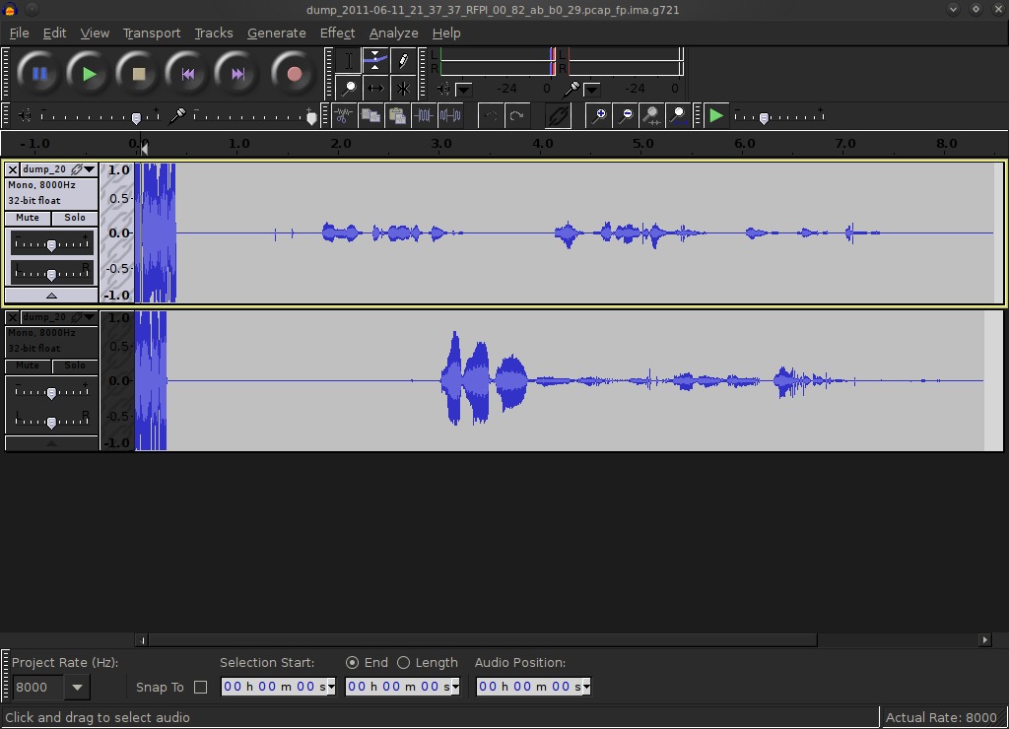
Task: Click the microphone input meter icon
Action: tap(572, 89)
